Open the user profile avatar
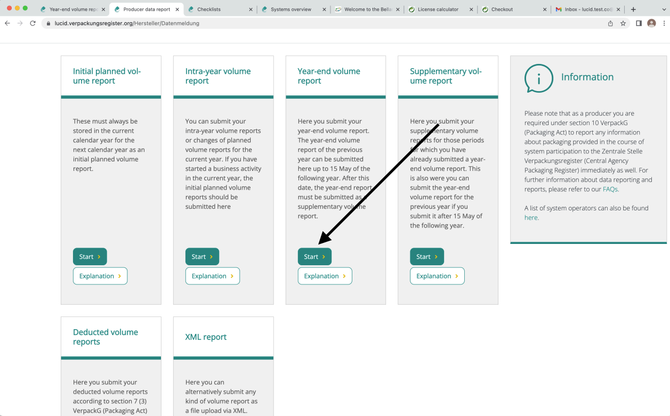The image size is (670, 416). pyautogui.click(x=651, y=23)
